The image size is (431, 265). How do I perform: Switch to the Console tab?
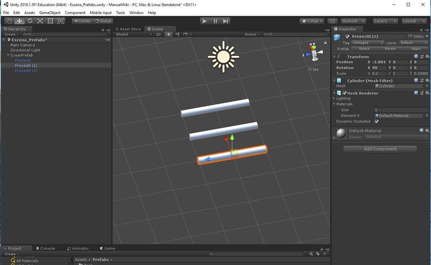46,248
